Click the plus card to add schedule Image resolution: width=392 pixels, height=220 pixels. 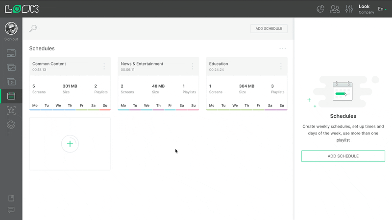point(70,144)
